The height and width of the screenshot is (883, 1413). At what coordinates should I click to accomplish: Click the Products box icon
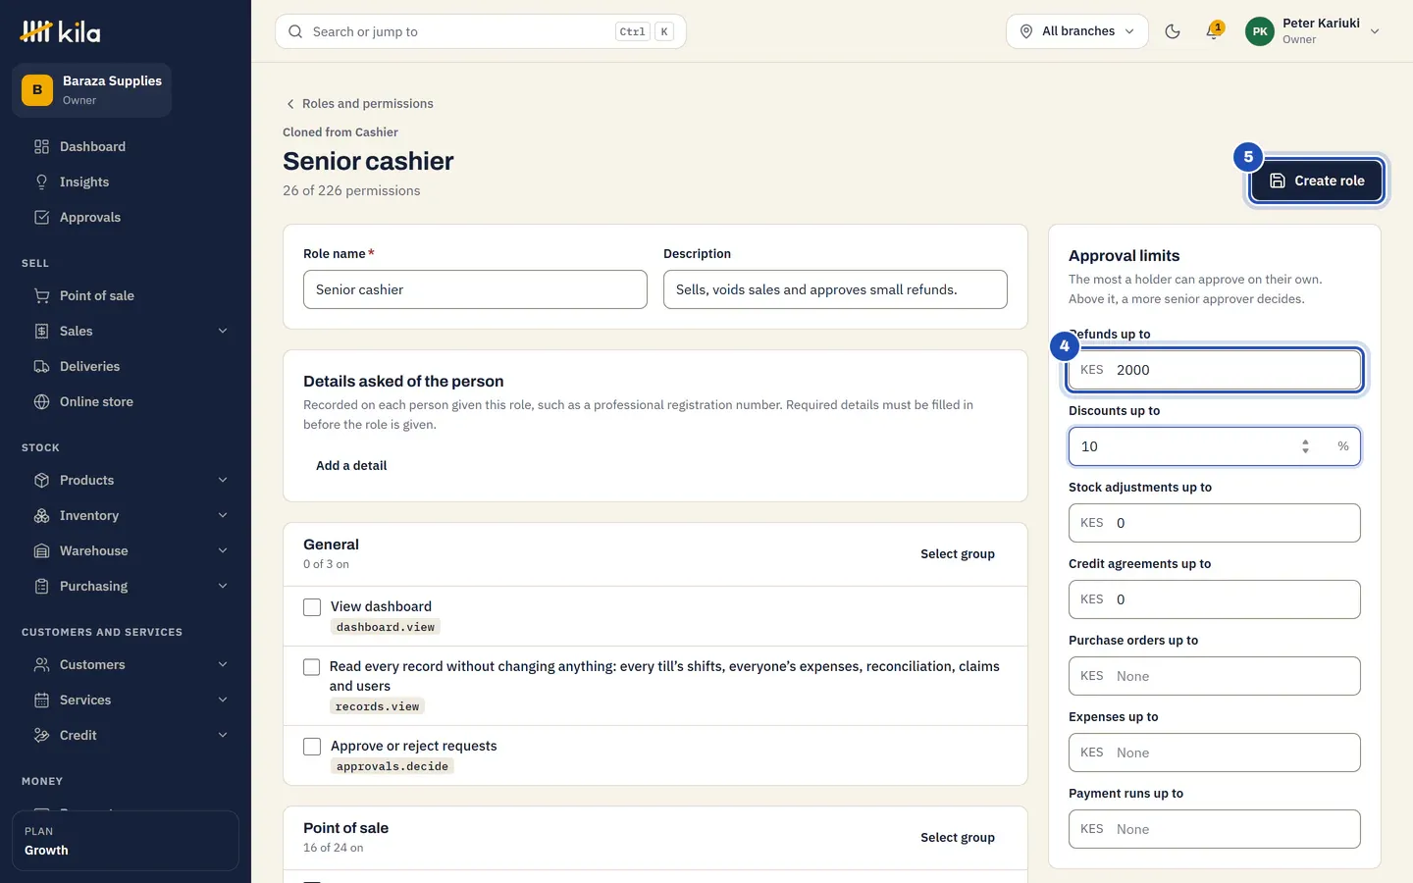[41, 481]
